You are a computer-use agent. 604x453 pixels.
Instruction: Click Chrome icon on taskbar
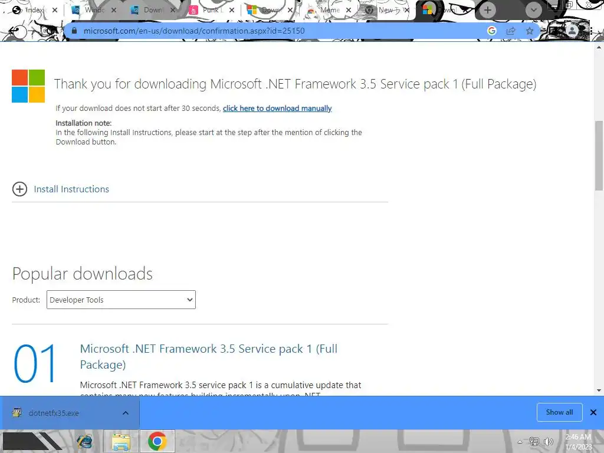[x=157, y=441]
